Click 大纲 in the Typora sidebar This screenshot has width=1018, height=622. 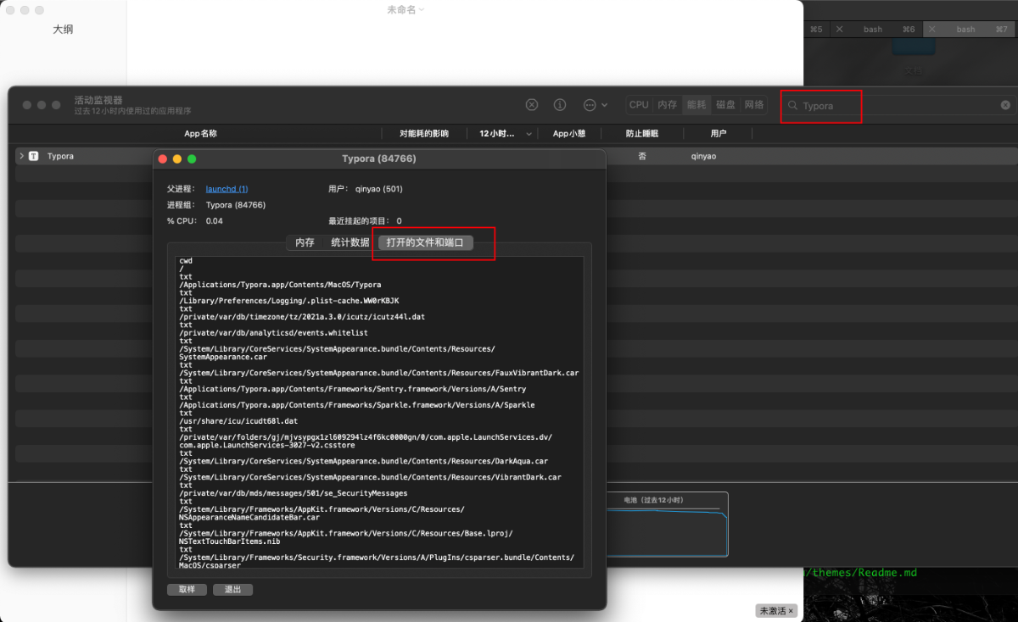click(63, 29)
